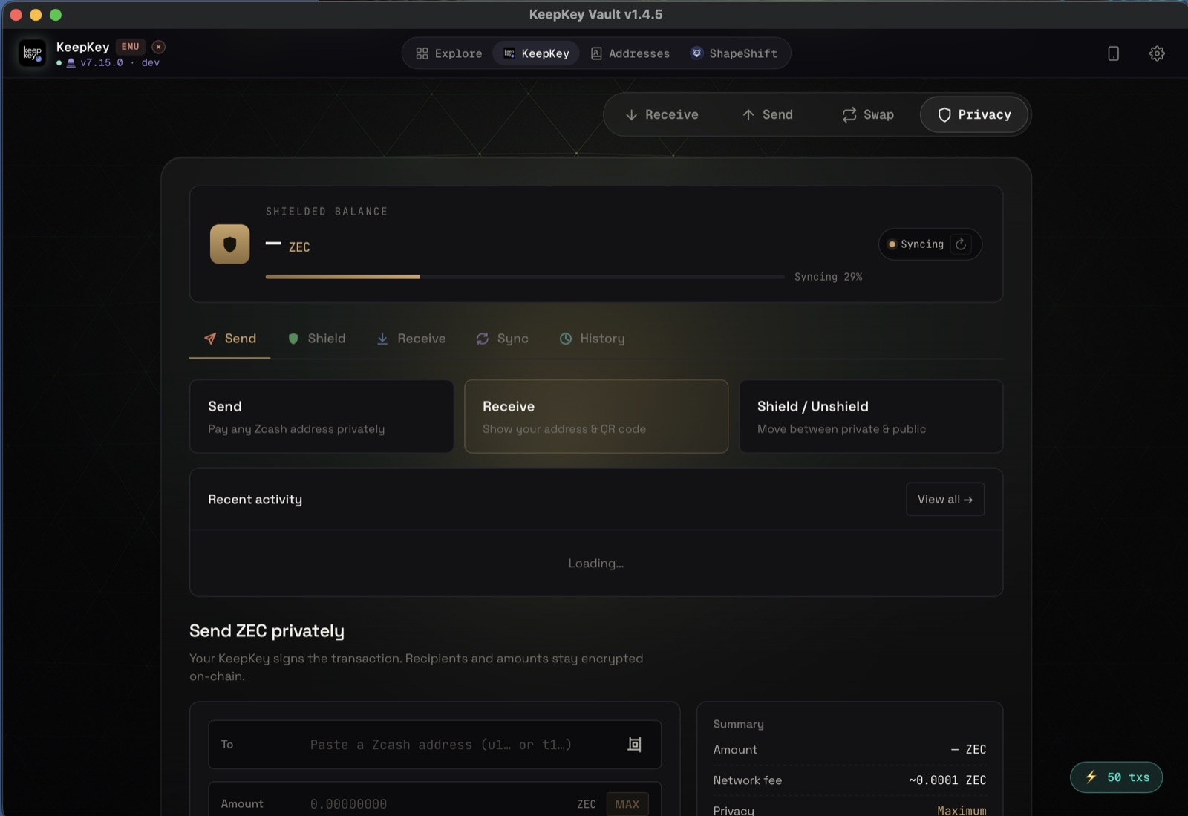Open settings gear

click(1157, 53)
